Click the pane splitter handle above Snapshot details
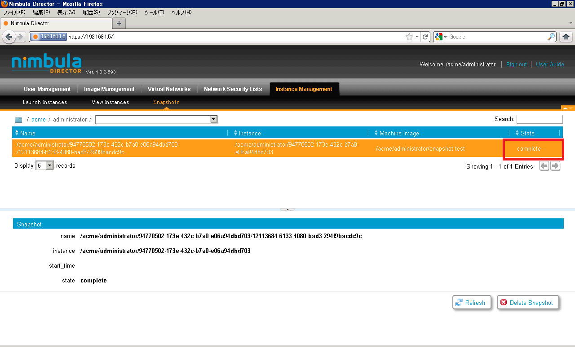Viewport: 575px width, 347px height. 287,209
